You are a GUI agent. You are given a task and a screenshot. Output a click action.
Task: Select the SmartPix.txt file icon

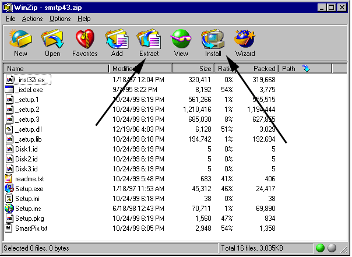[x=9, y=228]
